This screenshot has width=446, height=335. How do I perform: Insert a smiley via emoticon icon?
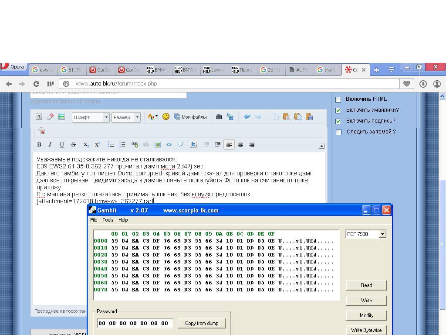tap(166, 116)
